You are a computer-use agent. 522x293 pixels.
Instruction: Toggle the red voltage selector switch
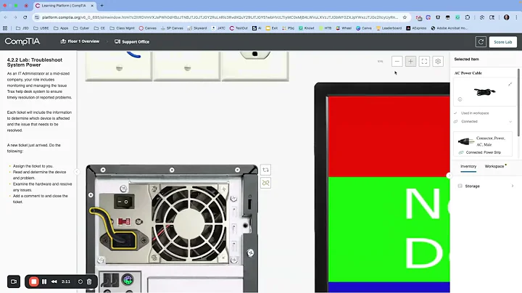(124, 221)
